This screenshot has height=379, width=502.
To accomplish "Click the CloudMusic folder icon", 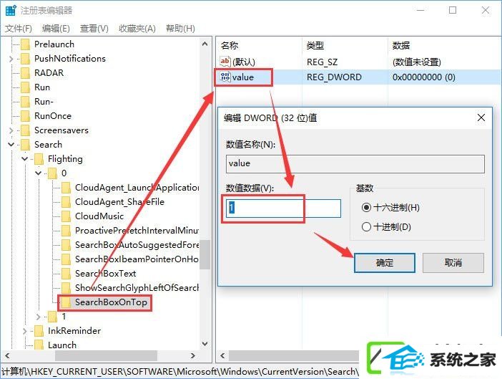I will tap(66, 216).
